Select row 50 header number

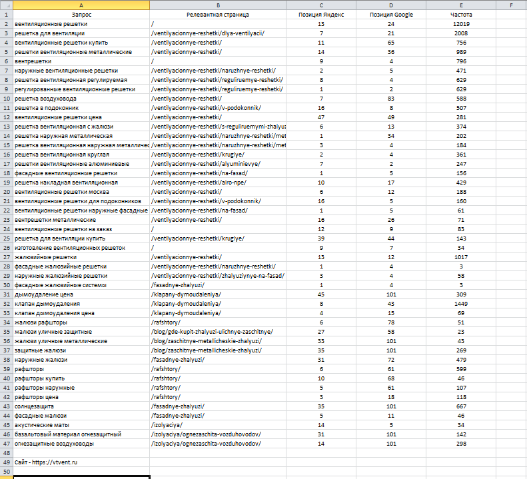[x=7, y=472]
